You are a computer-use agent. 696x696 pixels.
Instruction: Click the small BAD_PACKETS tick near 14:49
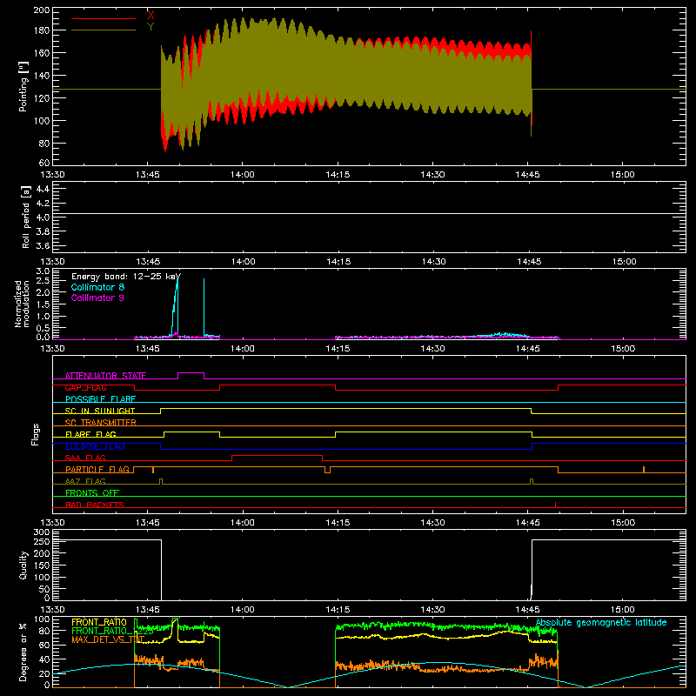[555, 505]
